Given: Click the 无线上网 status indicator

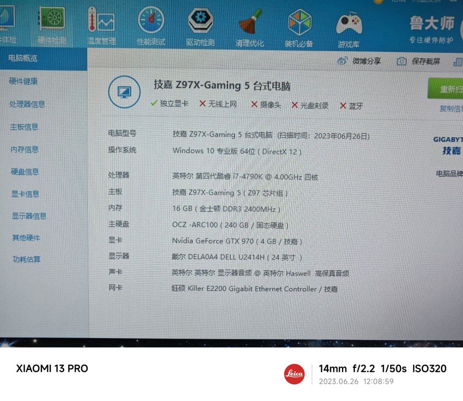Looking at the screenshot, I should point(219,105).
